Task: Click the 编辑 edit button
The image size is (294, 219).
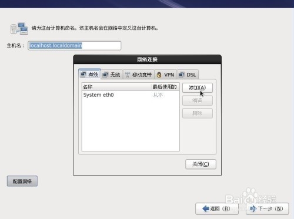Action: coord(198,100)
